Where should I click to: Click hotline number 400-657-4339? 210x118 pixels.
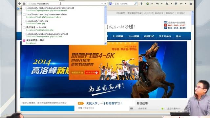[177, 28]
